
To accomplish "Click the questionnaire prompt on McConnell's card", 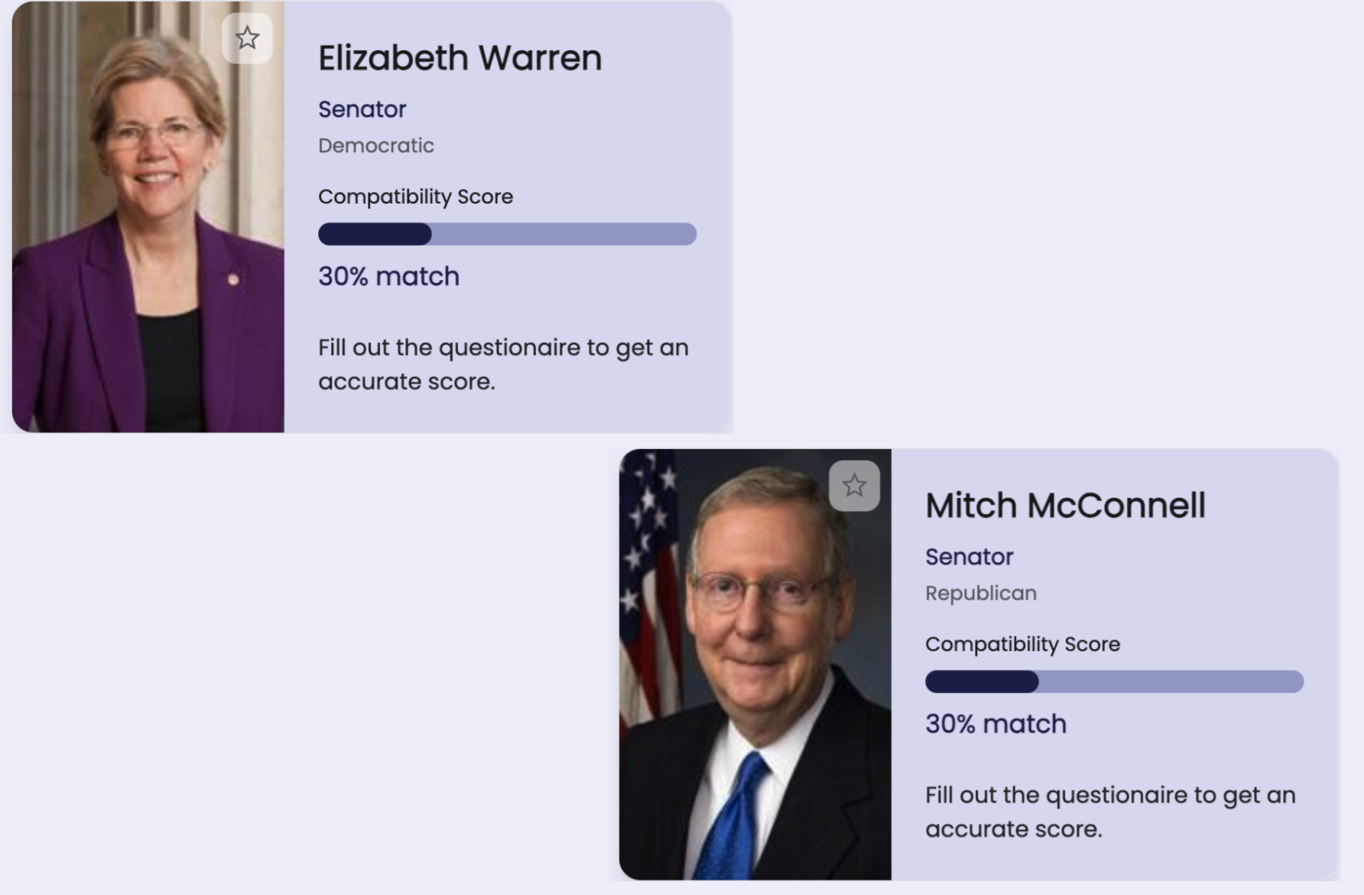I will 1110,812.
